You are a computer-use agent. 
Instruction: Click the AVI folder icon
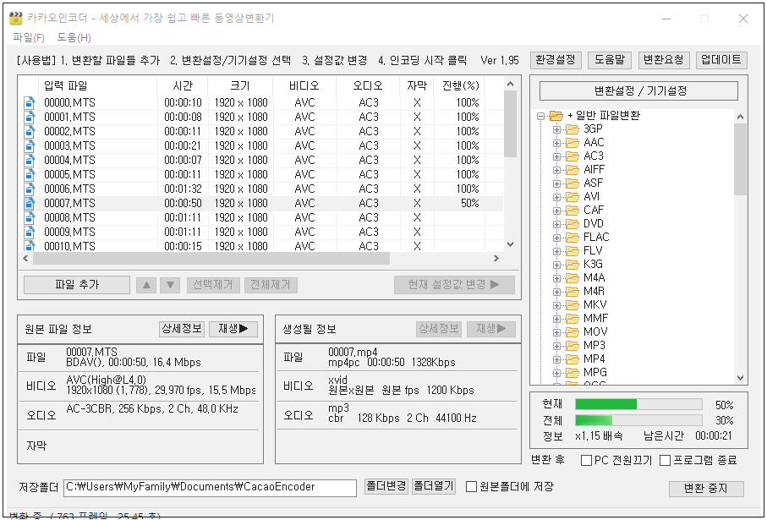[x=573, y=197]
